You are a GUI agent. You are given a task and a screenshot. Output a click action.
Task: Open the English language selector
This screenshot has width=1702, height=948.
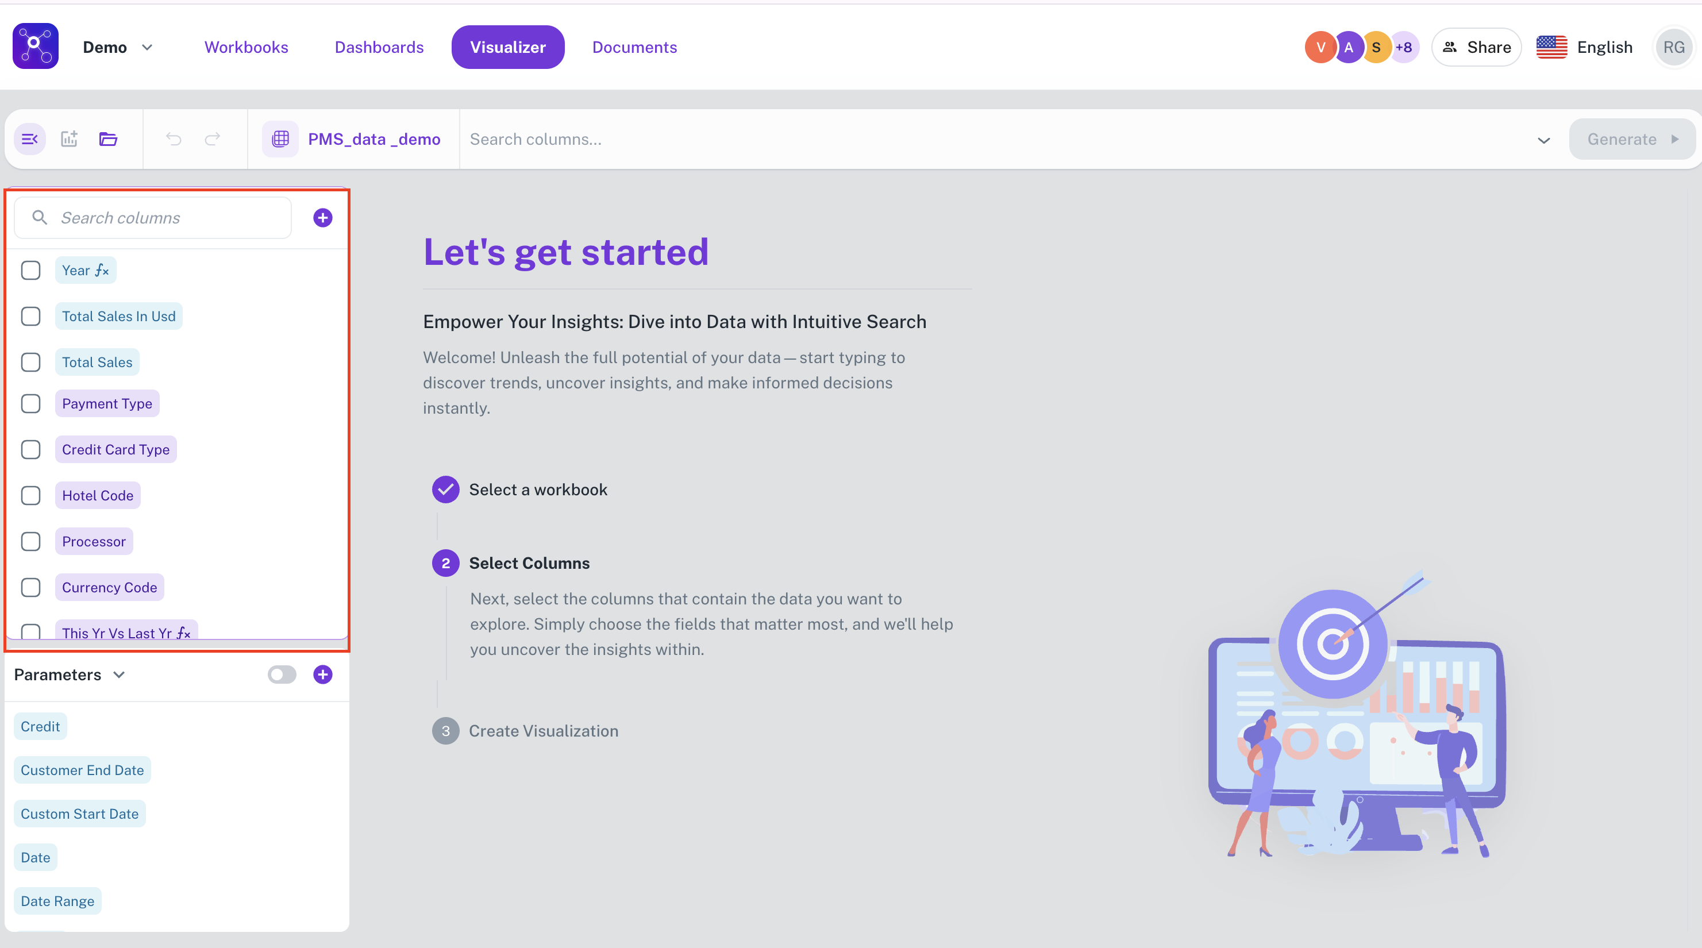tap(1584, 48)
